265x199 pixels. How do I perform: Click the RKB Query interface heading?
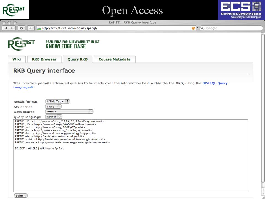click(x=44, y=70)
